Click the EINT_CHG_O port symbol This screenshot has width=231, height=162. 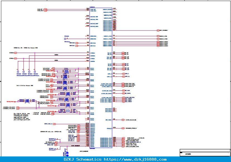click(54, 124)
